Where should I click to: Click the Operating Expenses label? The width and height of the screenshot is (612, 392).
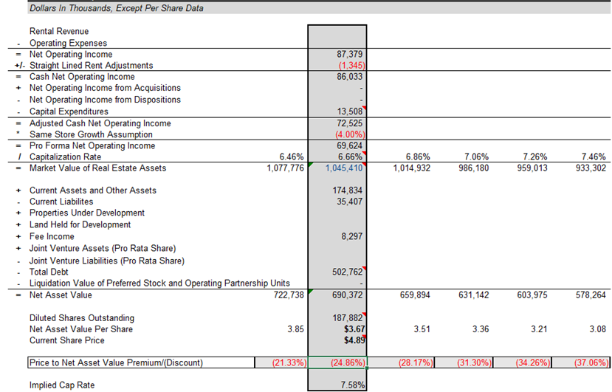(69, 44)
